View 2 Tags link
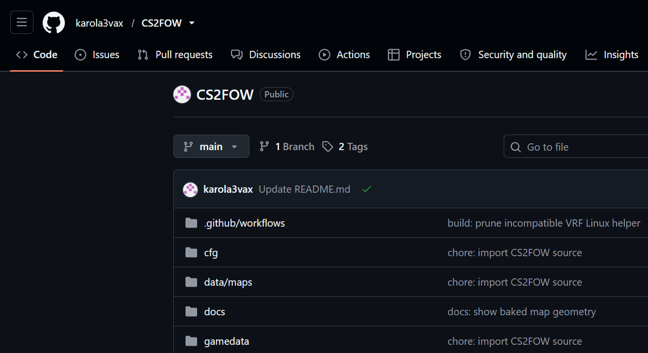 click(345, 146)
